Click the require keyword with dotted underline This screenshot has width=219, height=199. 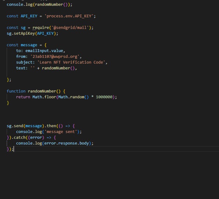[x=41, y=28]
